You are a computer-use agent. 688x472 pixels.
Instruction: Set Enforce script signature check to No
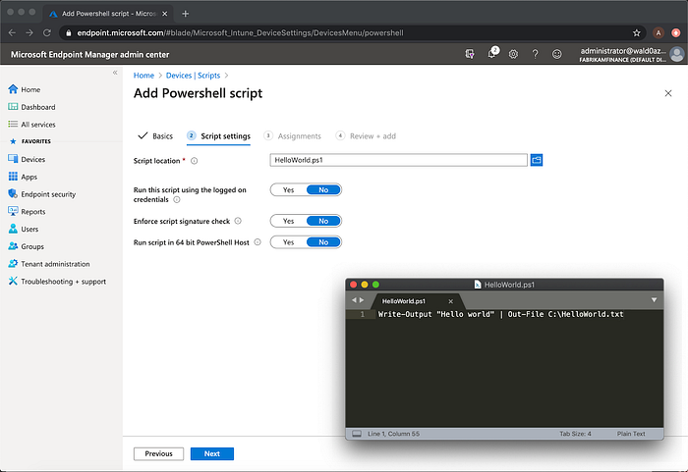click(323, 221)
